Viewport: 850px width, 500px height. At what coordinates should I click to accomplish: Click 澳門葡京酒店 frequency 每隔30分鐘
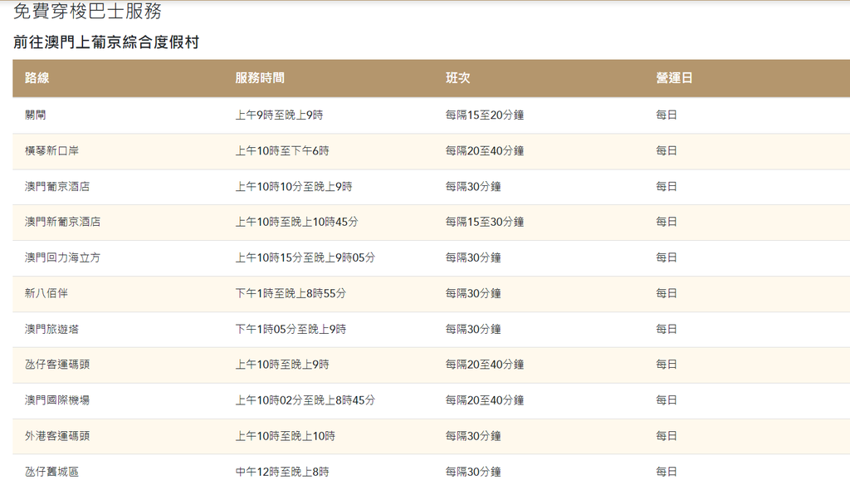[x=473, y=187]
